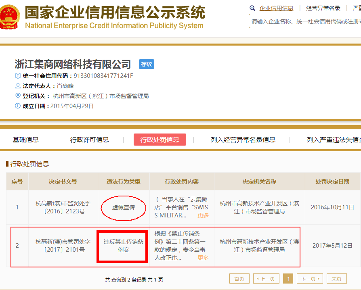This screenshot has width=361, height=290.
Task: Click the national emblem logo
Action: point(9,17)
